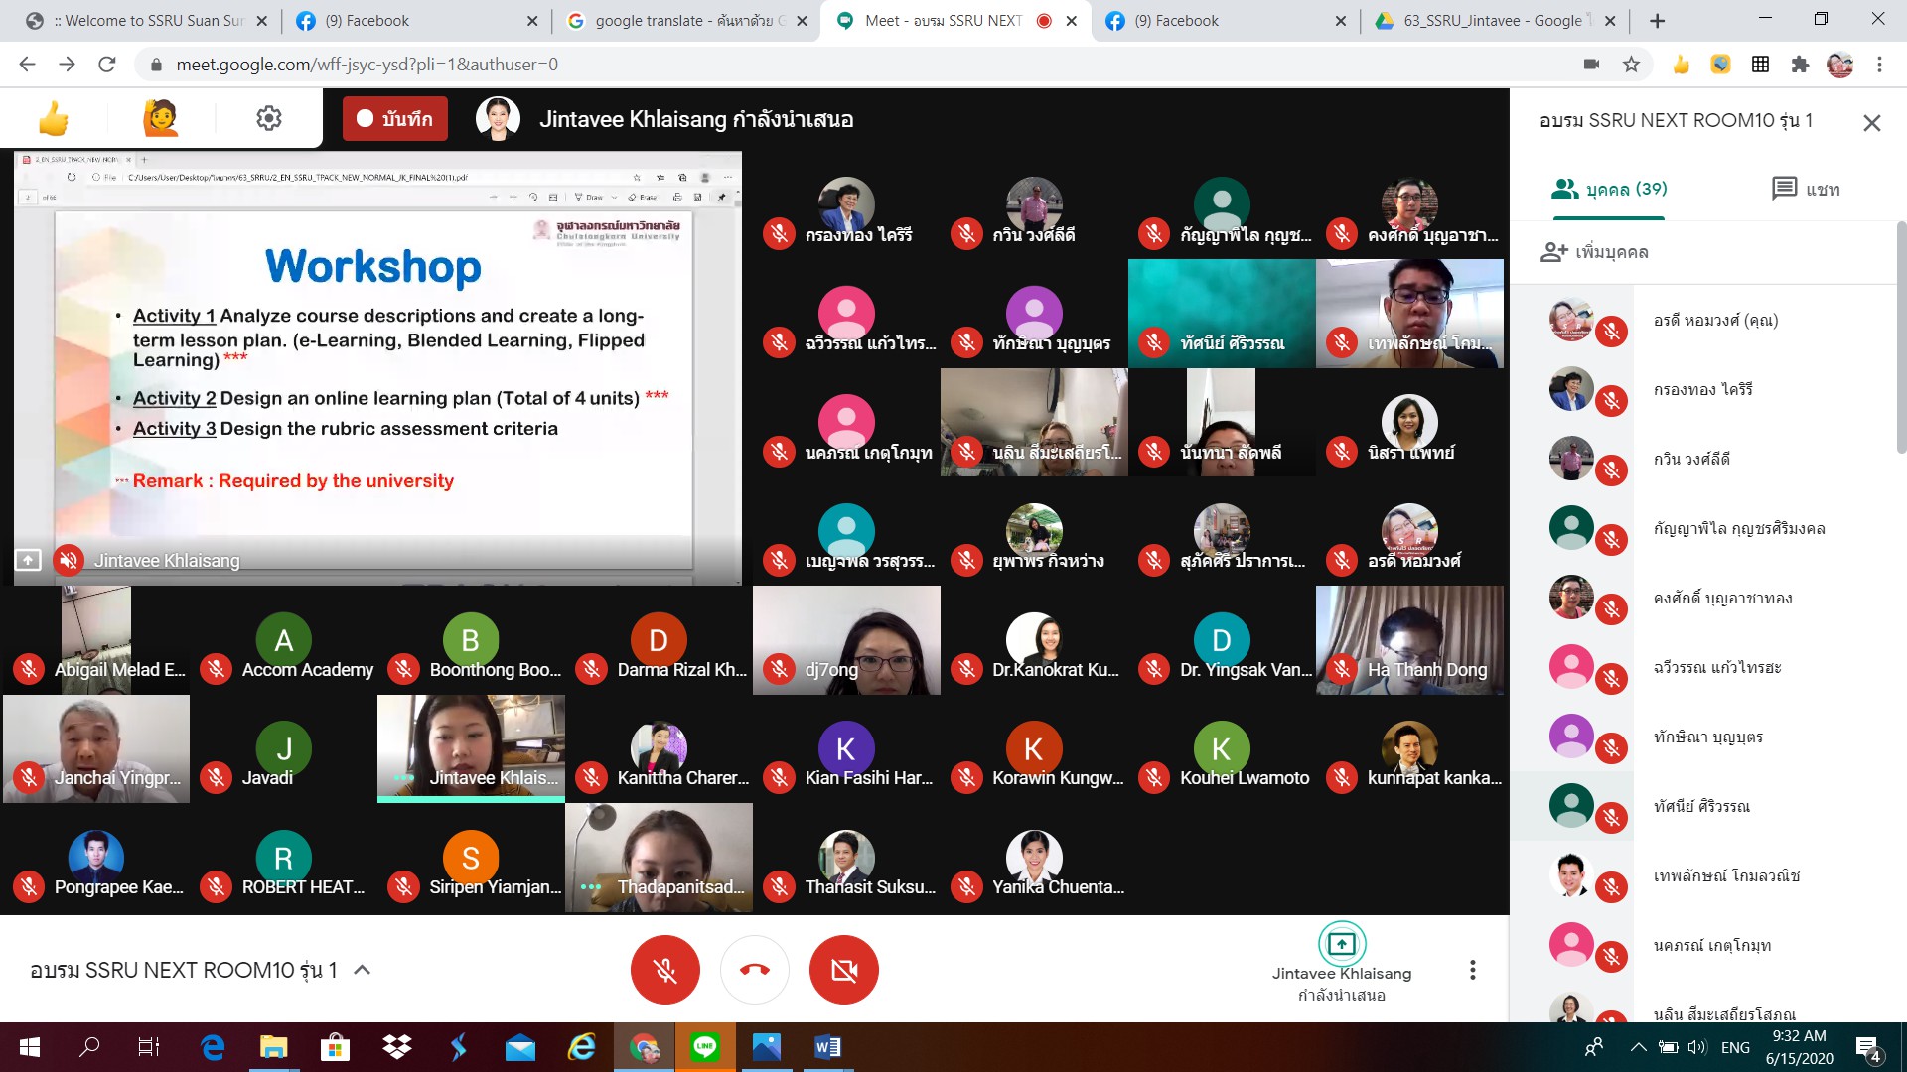
Task: Click Janchai Yingpr... participant tile
Action: 95,748
